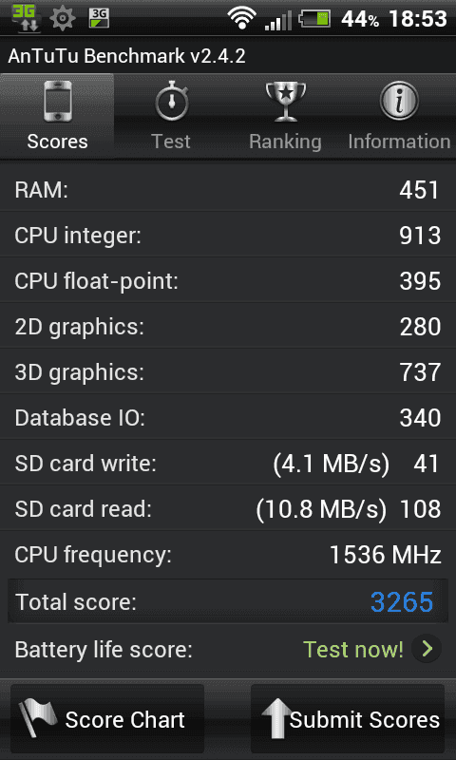Tap the Submit Scores button

pos(348,718)
